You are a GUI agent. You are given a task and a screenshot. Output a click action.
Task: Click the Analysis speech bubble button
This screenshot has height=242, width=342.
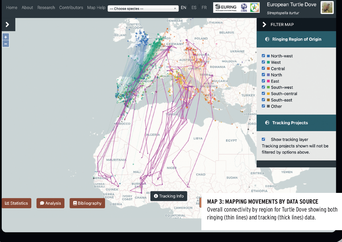(x=50, y=203)
